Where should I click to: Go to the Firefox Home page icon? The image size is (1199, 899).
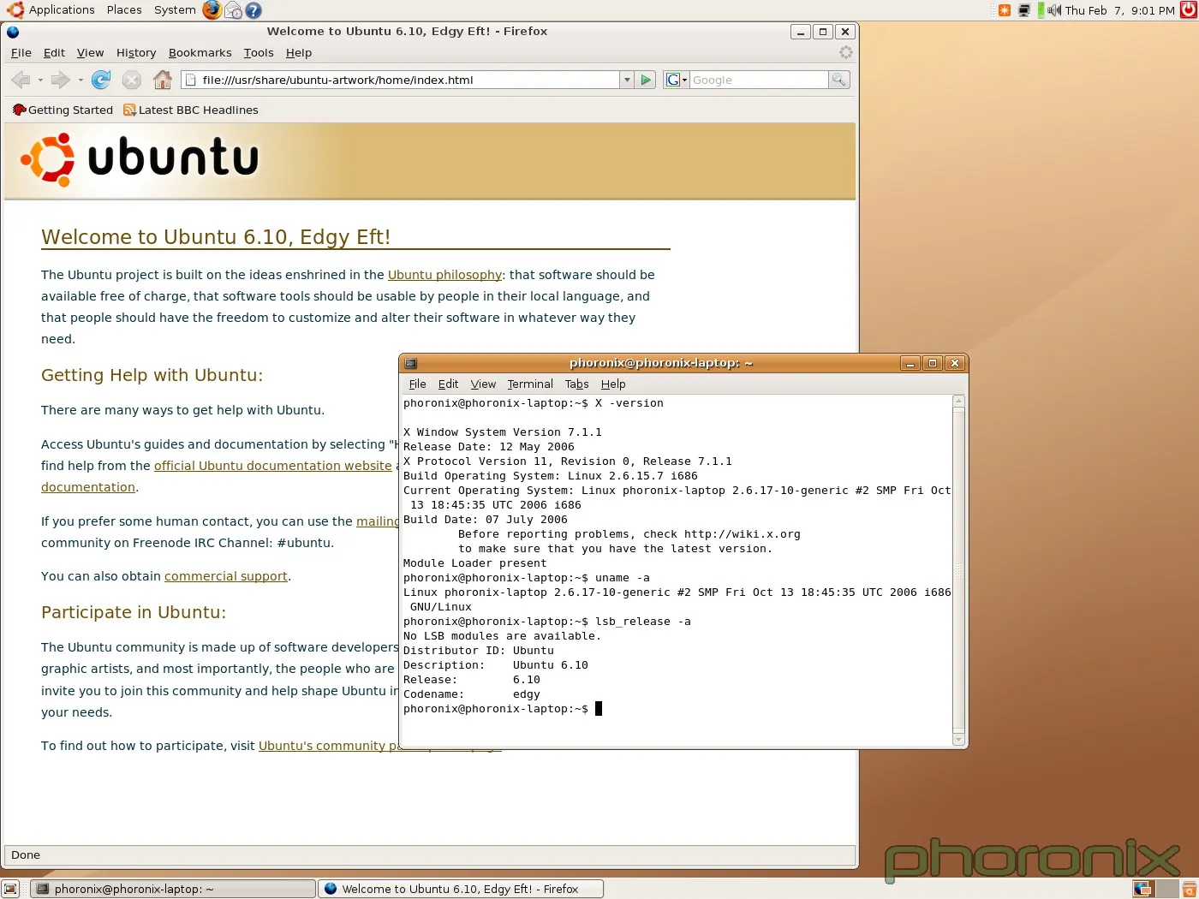(163, 80)
